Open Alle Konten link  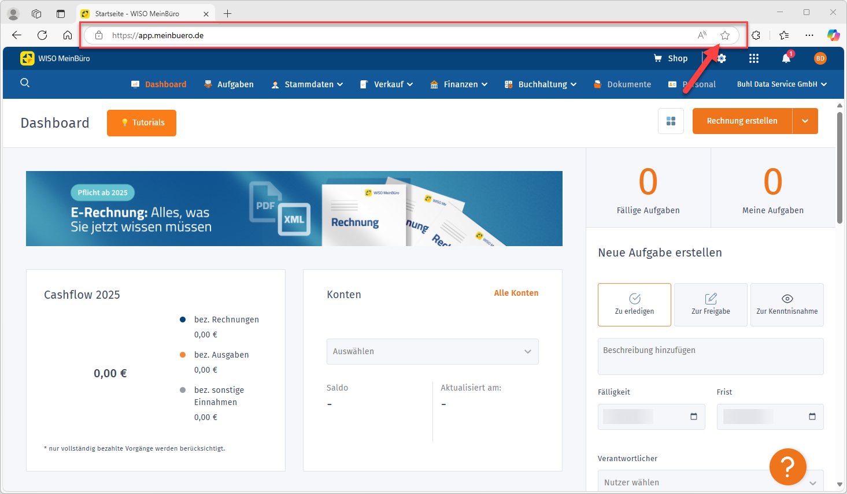(516, 293)
